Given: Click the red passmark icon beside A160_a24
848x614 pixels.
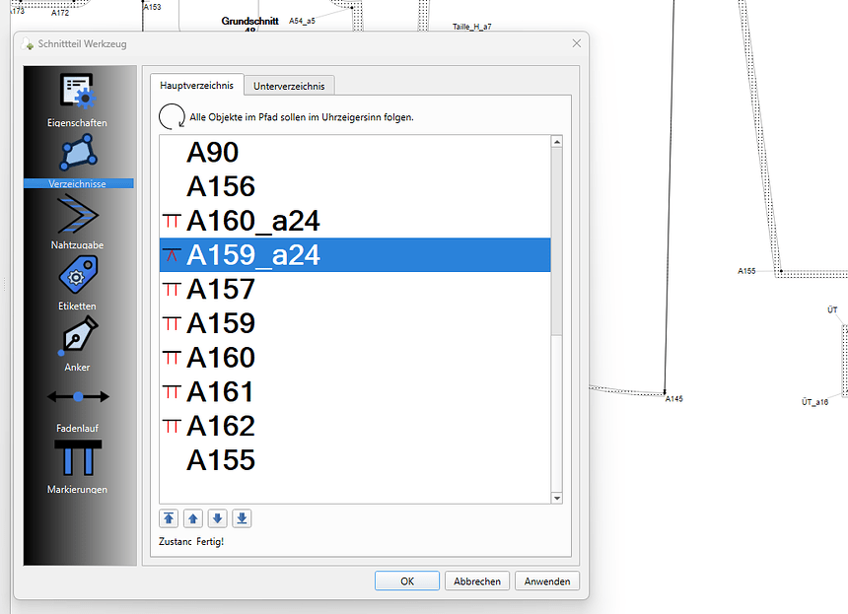Looking at the screenshot, I should 172,221.
